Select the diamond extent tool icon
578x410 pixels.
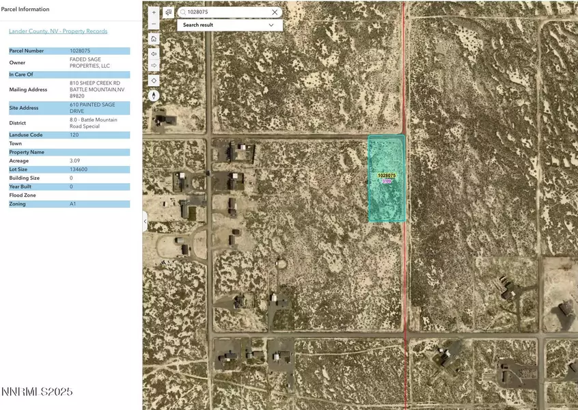[153, 80]
